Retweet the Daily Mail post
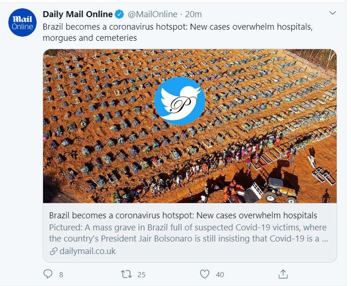351x286 pixels. pyautogui.click(x=126, y=274)
